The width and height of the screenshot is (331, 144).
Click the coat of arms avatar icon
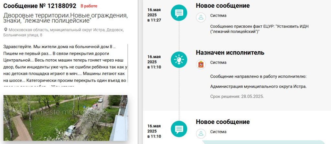click(201, 64)
